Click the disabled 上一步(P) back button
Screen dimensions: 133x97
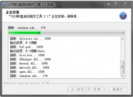coord(76,89)
